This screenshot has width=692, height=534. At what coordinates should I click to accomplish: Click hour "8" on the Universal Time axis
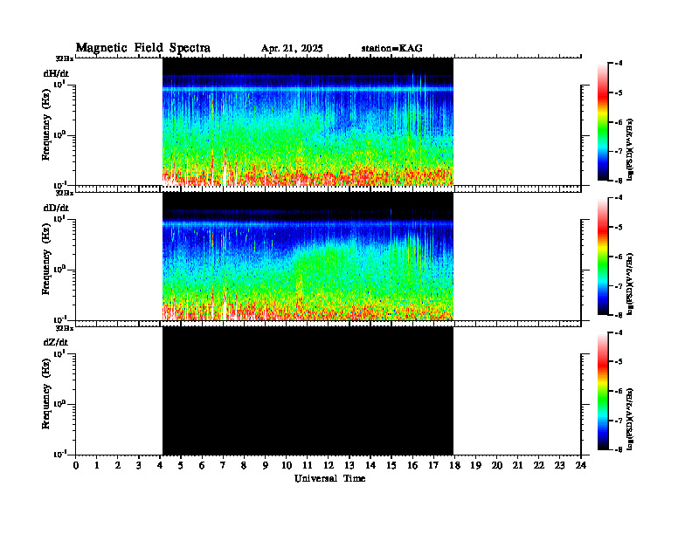tap(244, 466)
